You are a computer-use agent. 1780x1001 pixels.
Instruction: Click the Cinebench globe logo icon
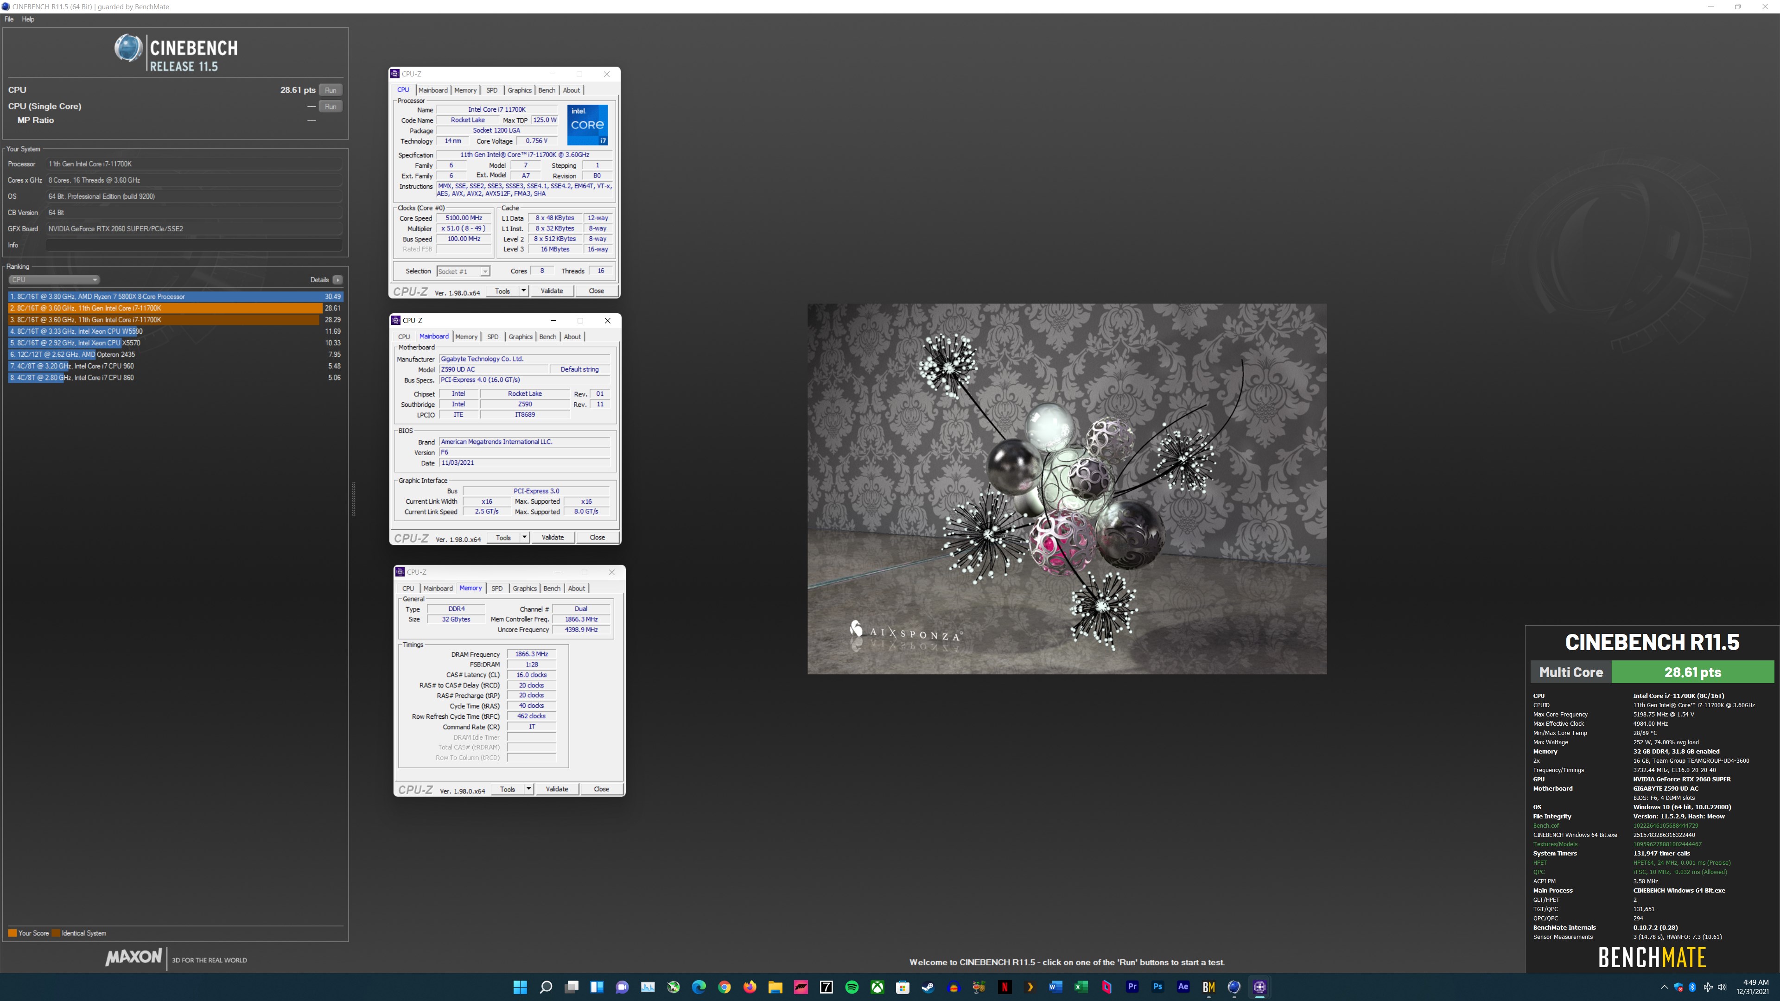[128, 48]
